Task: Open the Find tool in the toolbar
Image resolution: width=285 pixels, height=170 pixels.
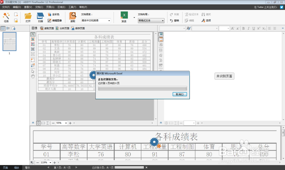Action: (x=206, y=14)
